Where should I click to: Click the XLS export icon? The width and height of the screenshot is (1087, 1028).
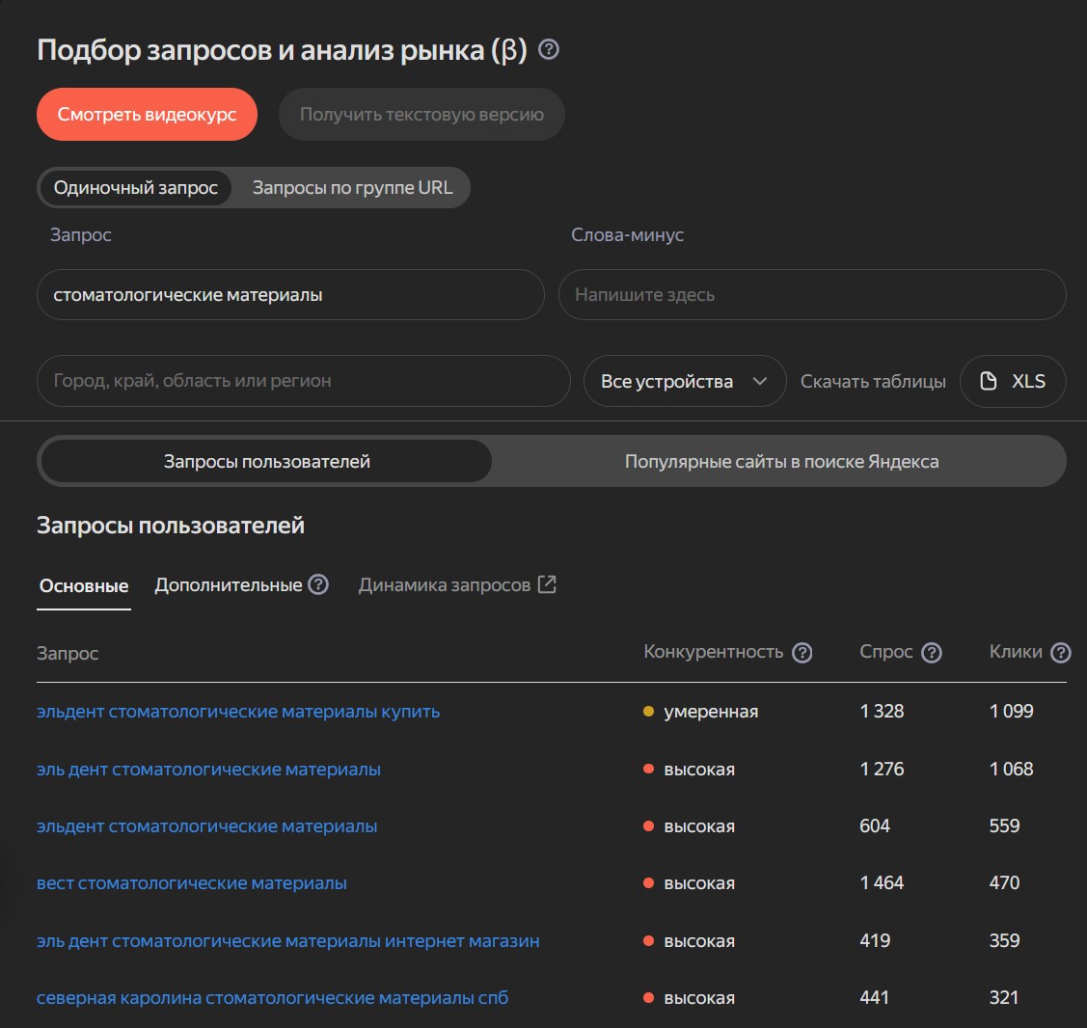1013,381
